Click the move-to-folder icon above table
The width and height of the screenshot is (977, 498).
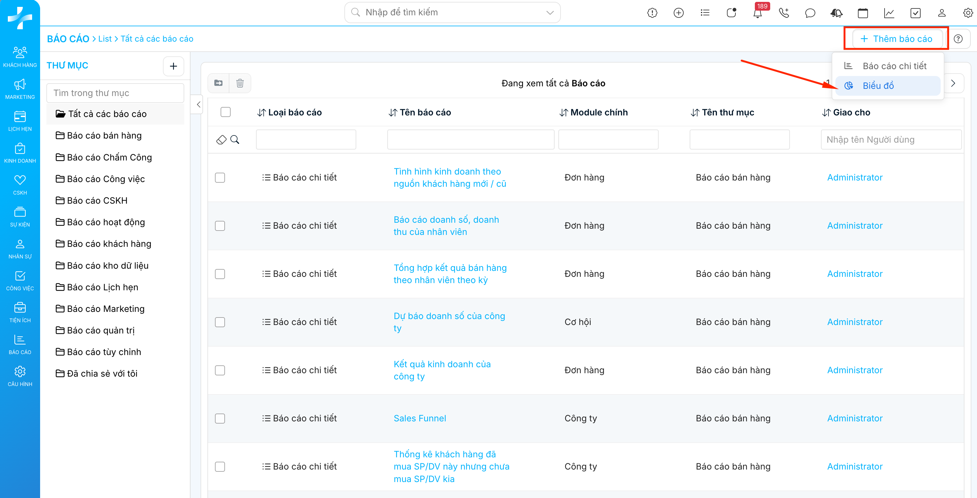point(218,83)
